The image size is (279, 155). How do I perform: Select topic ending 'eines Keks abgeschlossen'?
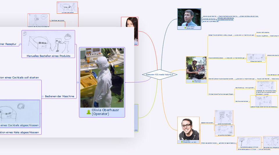coord(19,132)
